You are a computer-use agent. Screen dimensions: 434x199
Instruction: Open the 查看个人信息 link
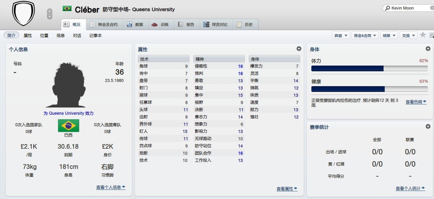click(x=111, y=187)
